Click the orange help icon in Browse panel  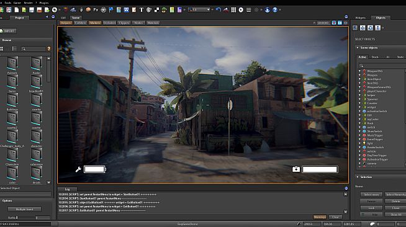click(48, 48)
